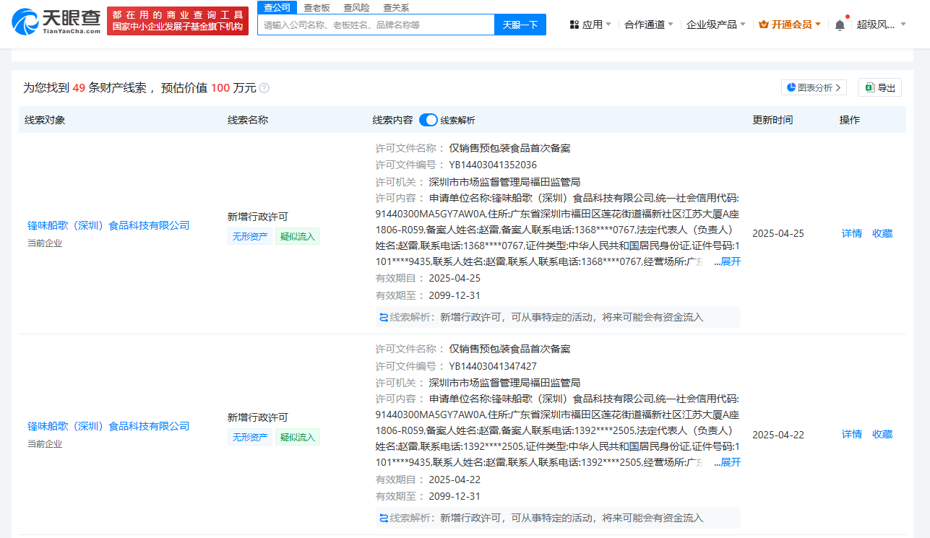Open 图表分析 chart analysis
This screenshot has width=930, height=538.
coord(814,87)
